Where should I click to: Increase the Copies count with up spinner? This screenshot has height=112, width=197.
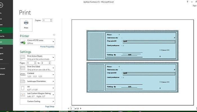[x=51, y=20]
